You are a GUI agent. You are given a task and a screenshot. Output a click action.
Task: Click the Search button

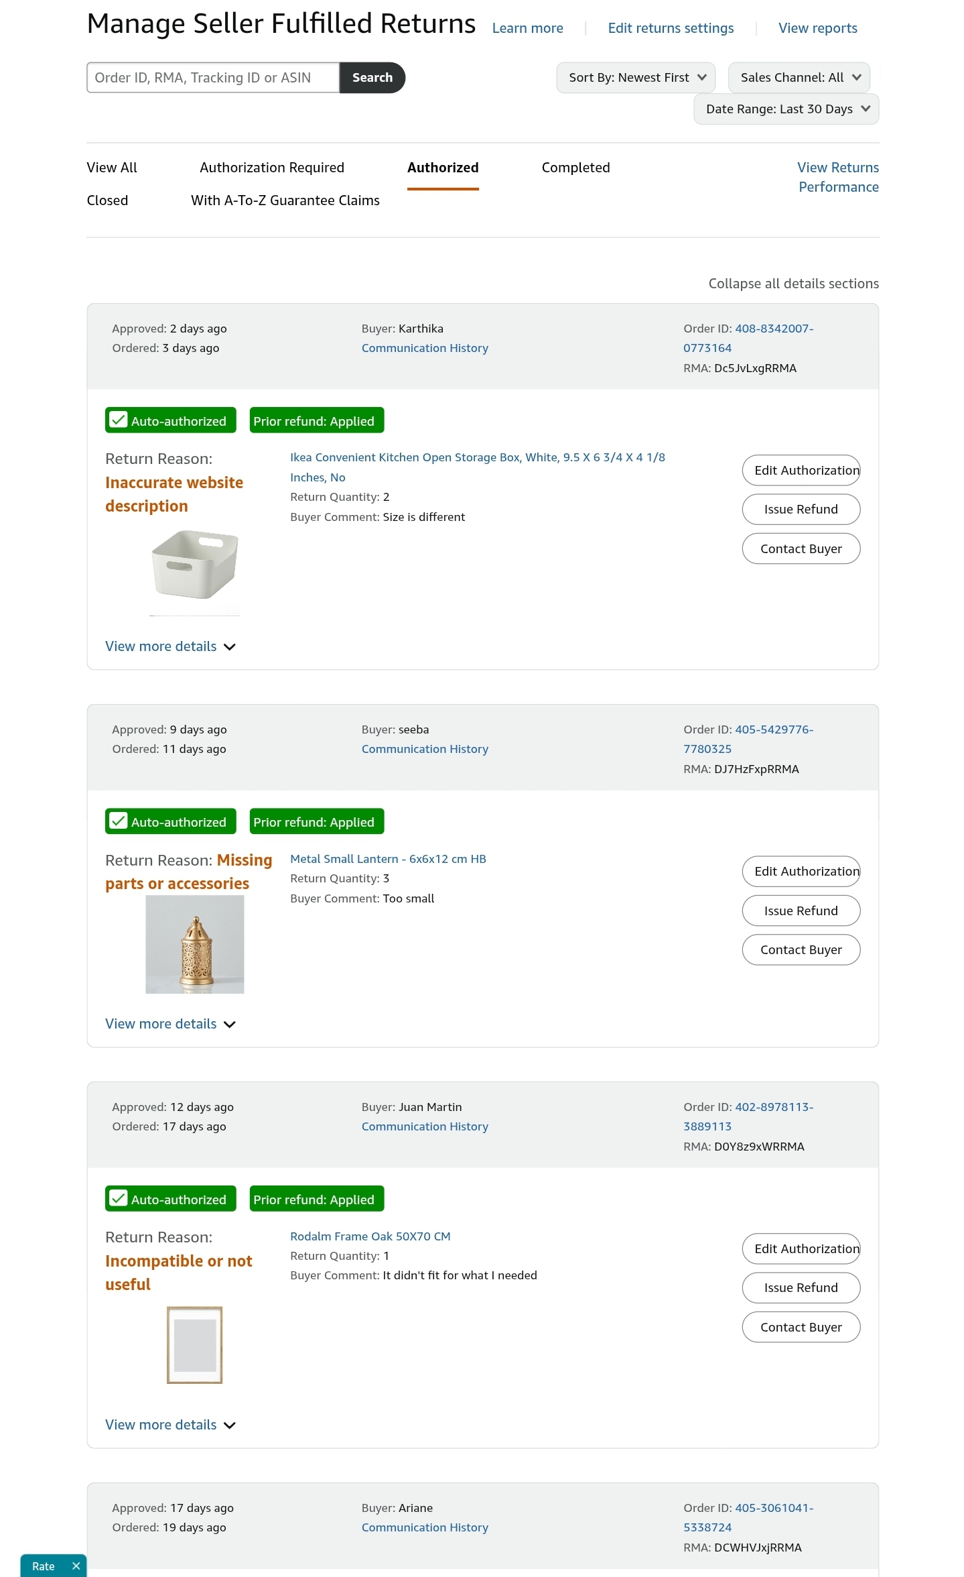point(372,78)
